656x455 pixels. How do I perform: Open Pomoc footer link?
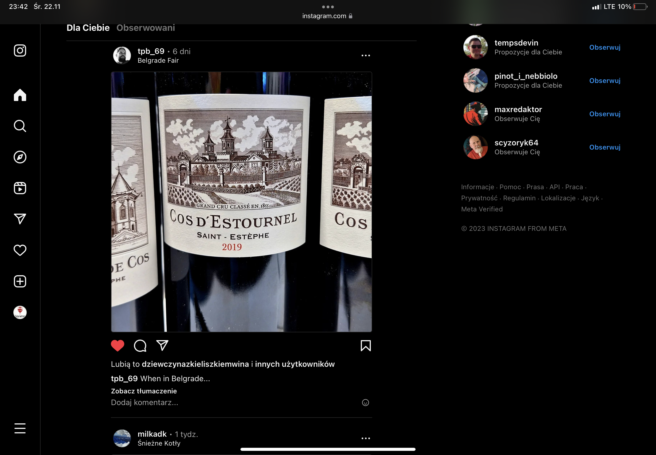click(510, 187)
